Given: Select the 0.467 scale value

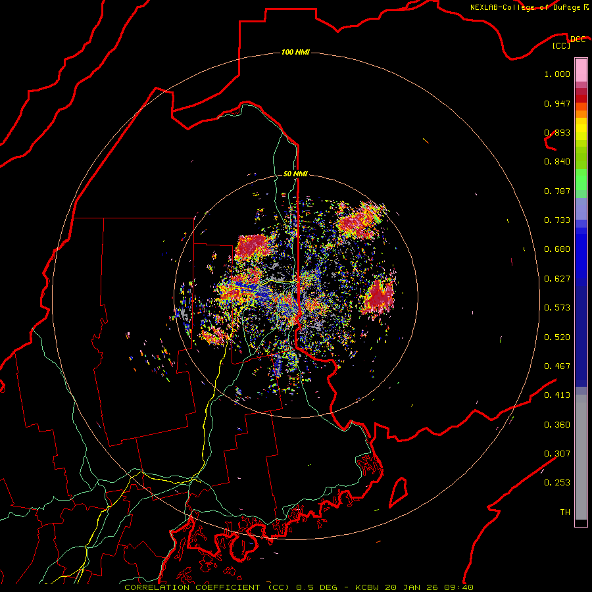Looking at the screenshot, I should (557, 366).
